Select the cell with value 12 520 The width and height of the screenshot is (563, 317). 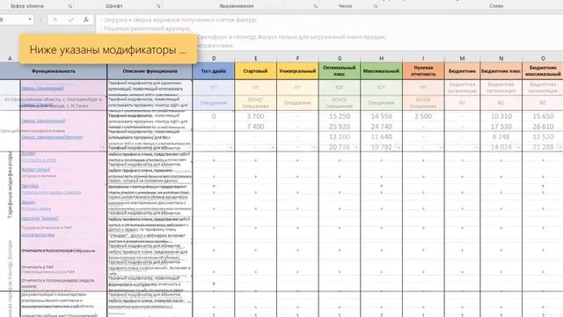click(543, 136)
